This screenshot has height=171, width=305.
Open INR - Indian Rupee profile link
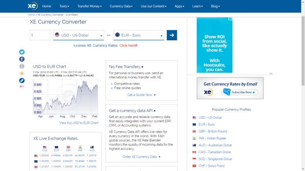[x=212, y=138]
